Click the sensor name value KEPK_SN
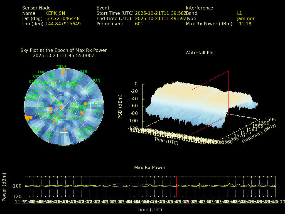The height and width of the screenshot is (214, 285). (x=55, y=13)
